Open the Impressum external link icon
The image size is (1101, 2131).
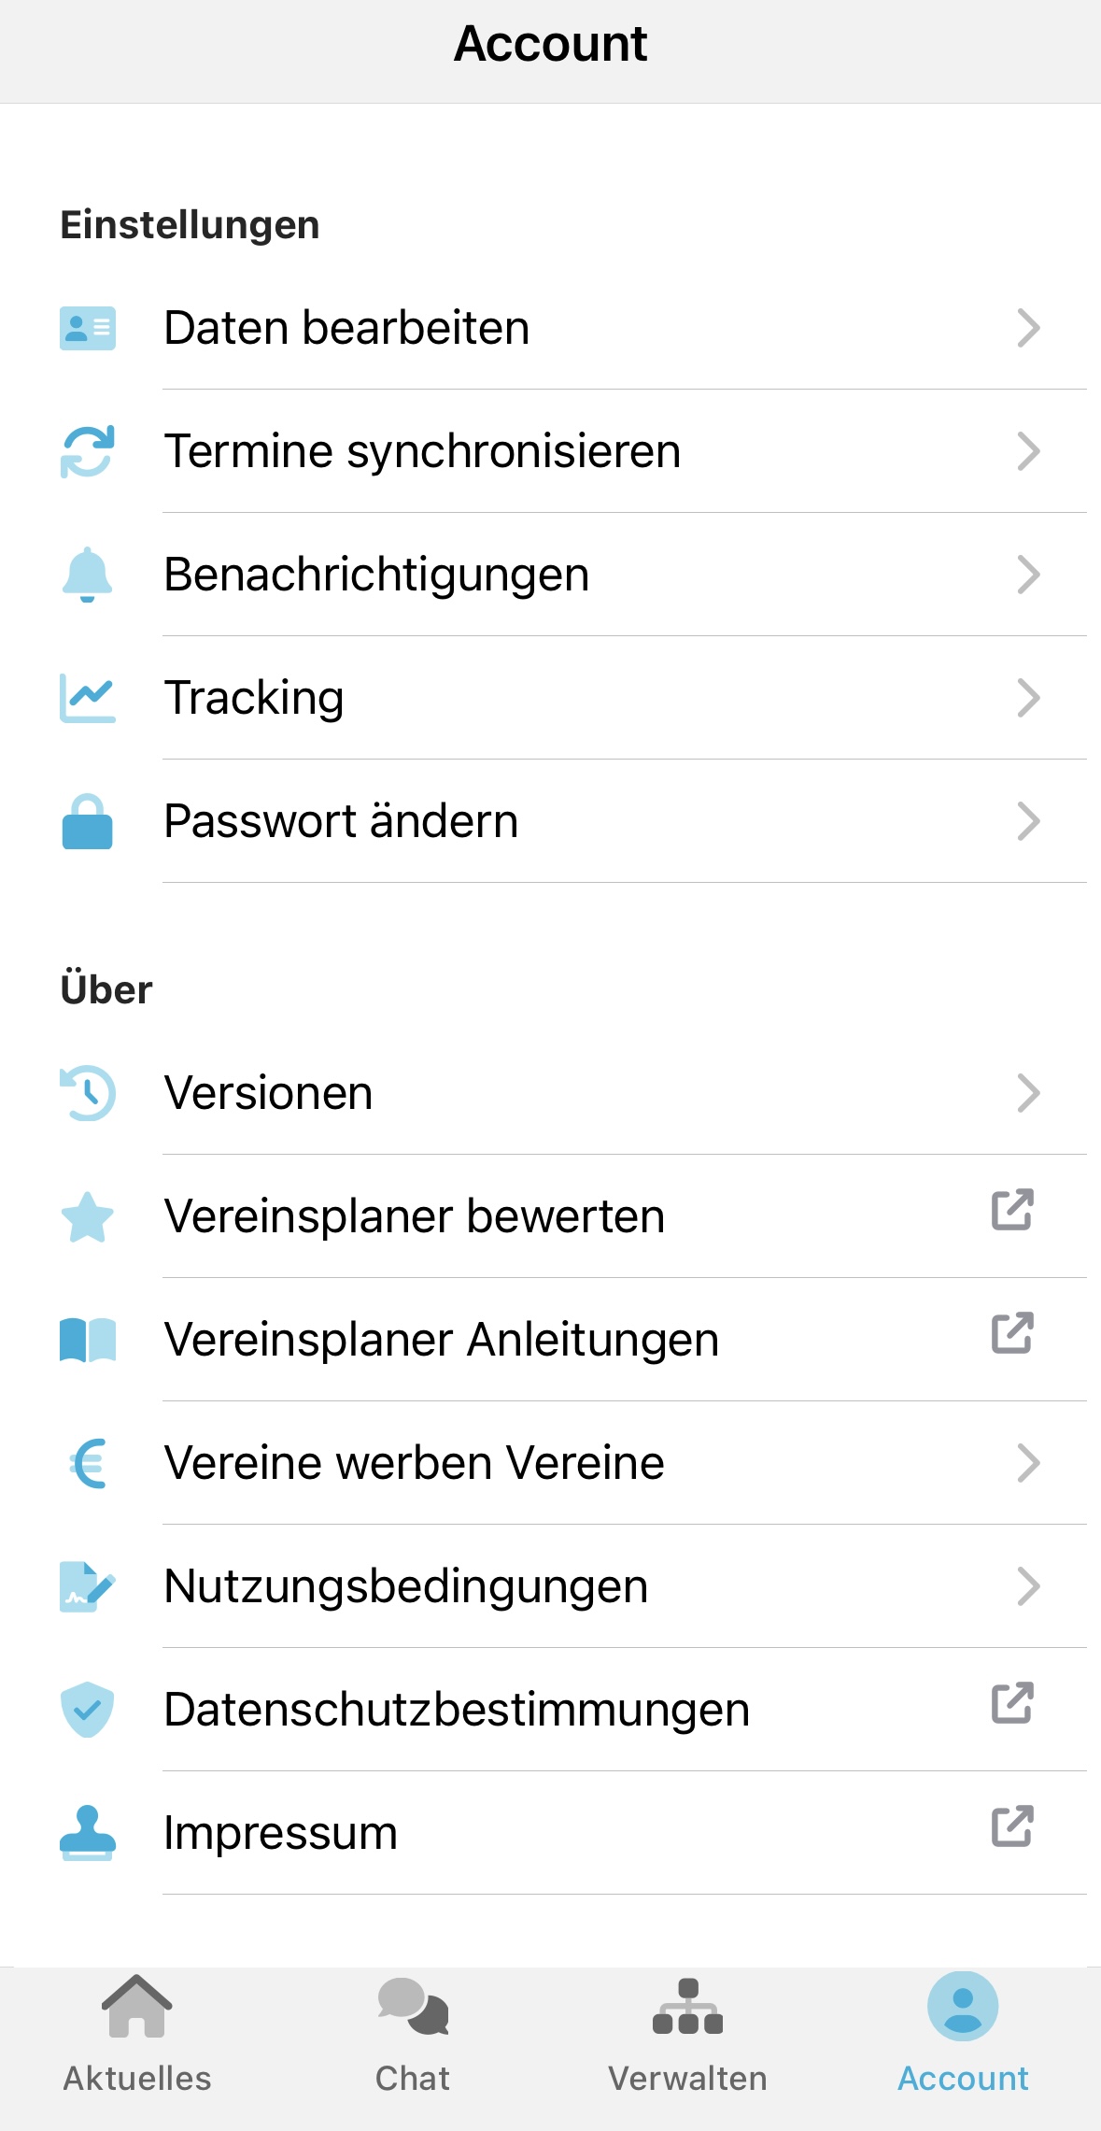pos(1012,1826)
